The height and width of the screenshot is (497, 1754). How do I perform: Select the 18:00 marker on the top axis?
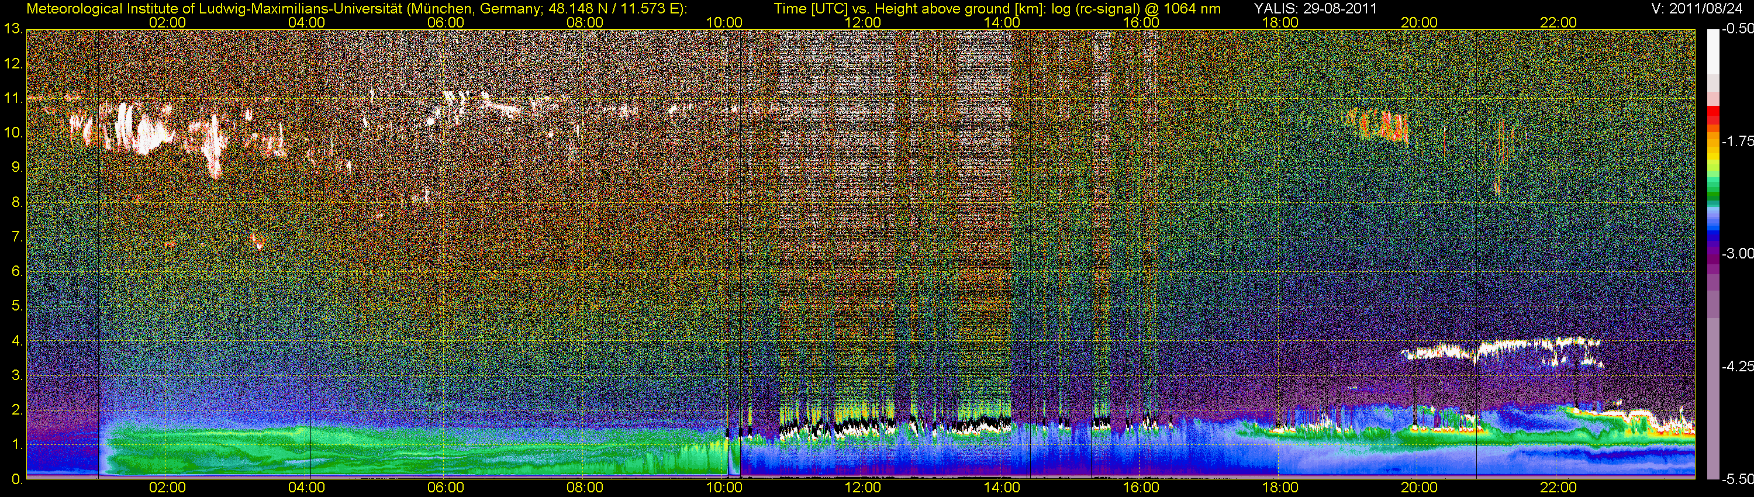click(x=1279, y=22)
